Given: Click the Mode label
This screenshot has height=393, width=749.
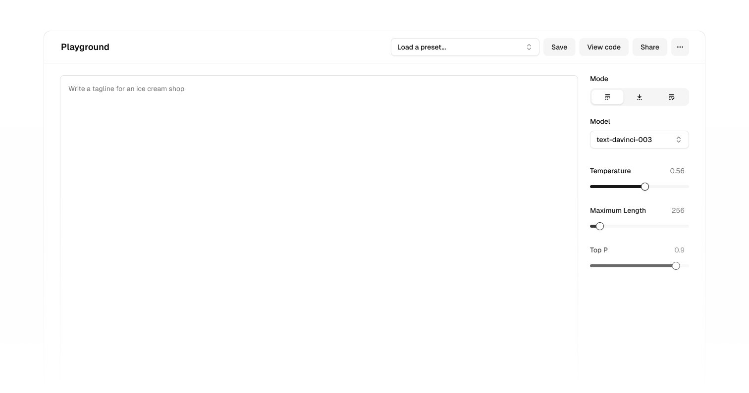Looking at the screenshot, I should pyautogui.click(x=599, y=79).
